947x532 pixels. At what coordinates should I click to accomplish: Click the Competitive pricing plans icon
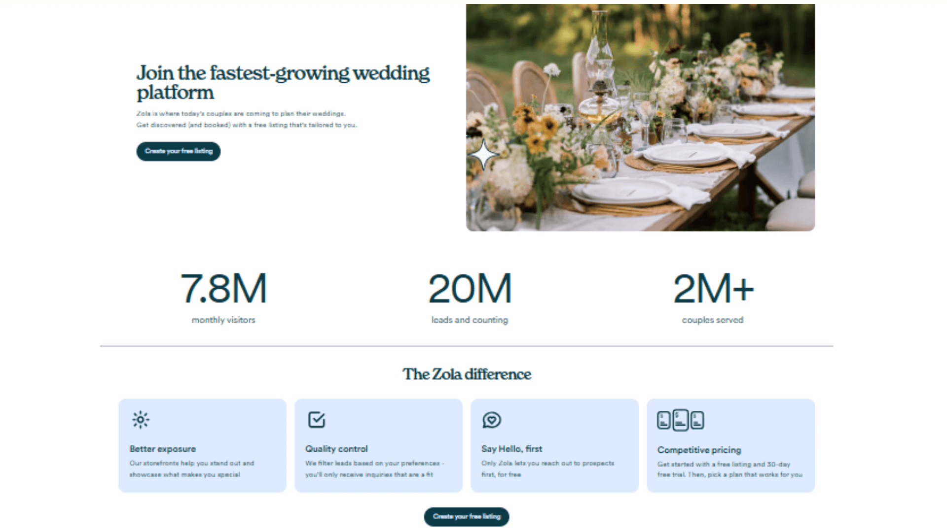click(680, 420)
